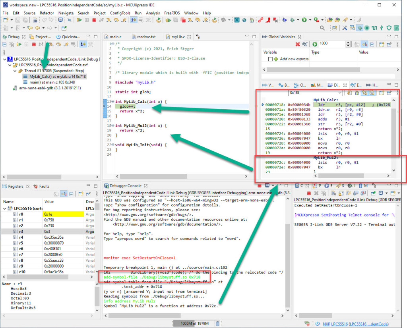This screenshot has height=328, width=407.
Task: Expand the New toolbar button dropdown arrow
Action: (x=12, y=19)
